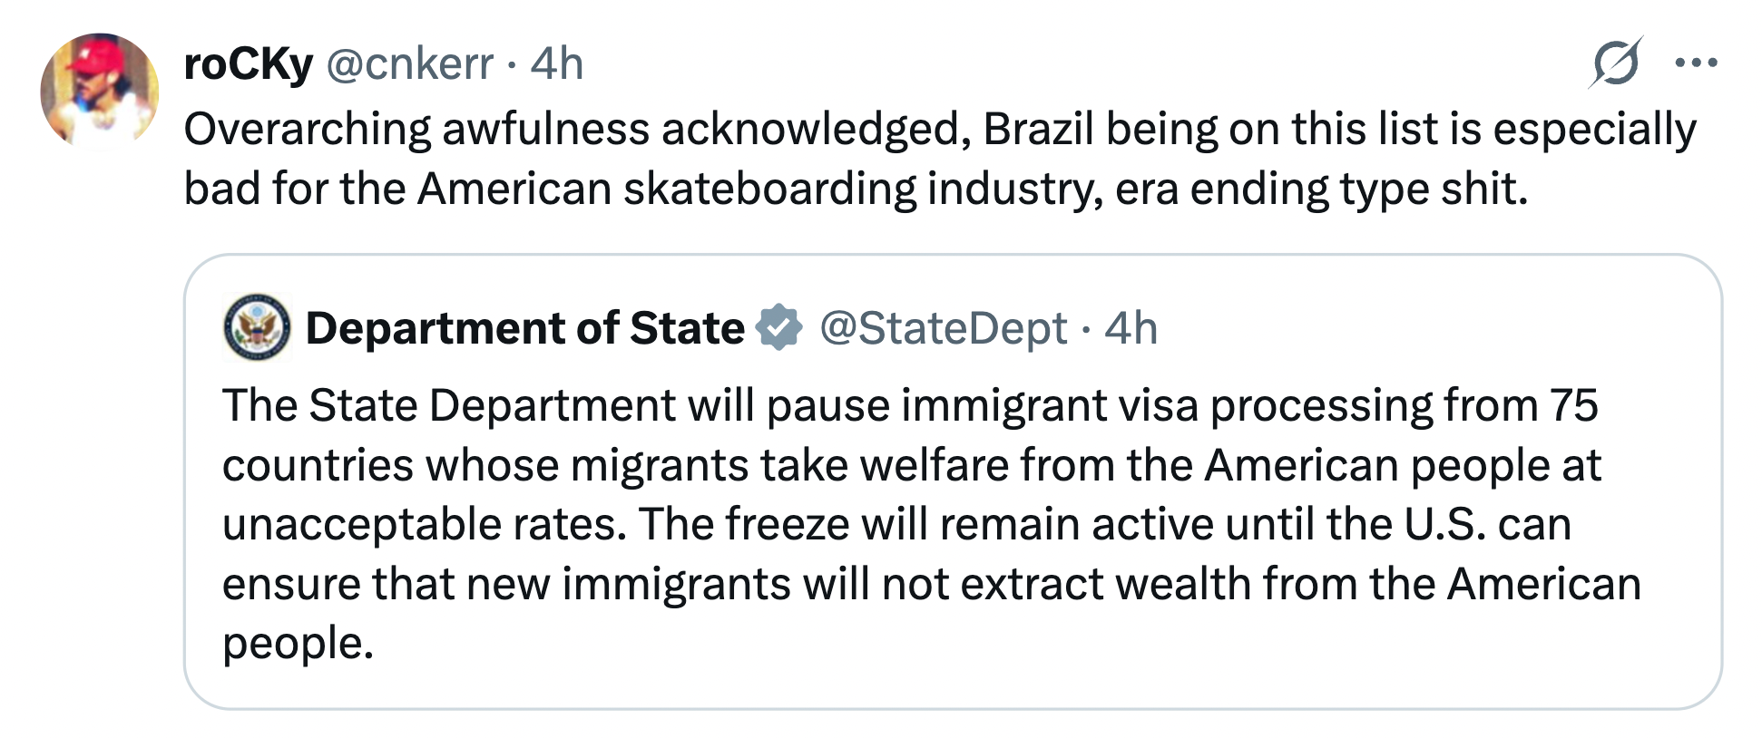Click "unacceptable rates" in the quoted post
The image size is (1762, 738).
click(x=423, y=525)
